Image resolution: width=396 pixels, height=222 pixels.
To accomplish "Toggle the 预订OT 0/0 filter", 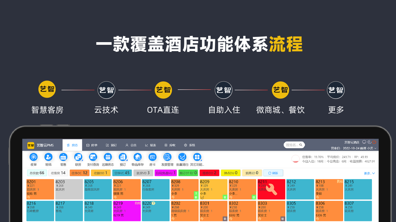I will click(188, 173).
